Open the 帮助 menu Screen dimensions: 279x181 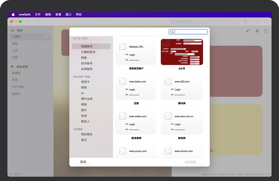79,15
